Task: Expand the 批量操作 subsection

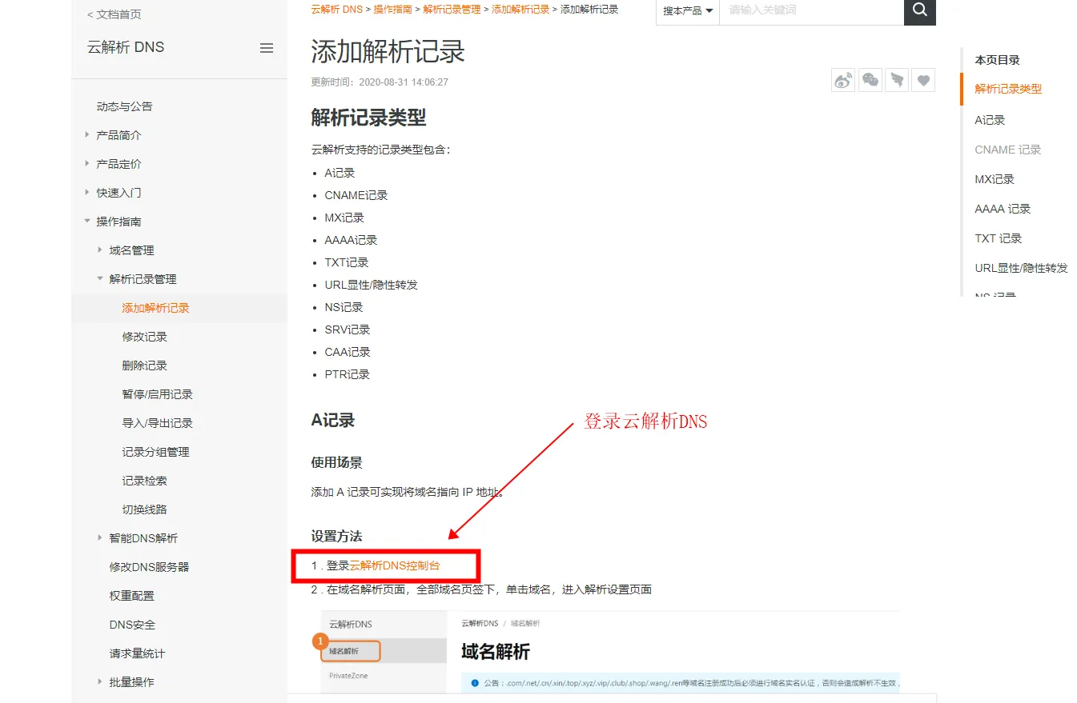Action: (131, 682)
